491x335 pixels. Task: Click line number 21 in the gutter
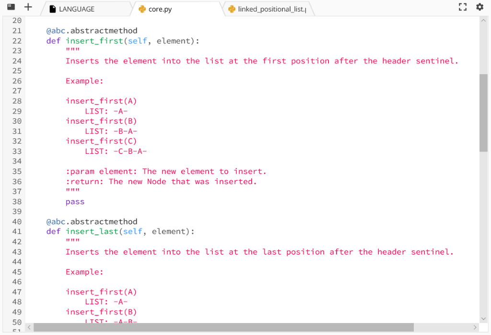pyautogui.click(x=17, y=31)
